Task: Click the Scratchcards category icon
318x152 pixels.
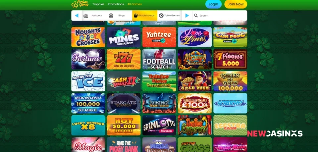Action: pyautogui.click(x=136, y=16)
